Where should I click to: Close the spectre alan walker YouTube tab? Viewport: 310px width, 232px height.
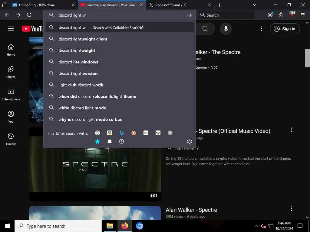coord(141,5)
